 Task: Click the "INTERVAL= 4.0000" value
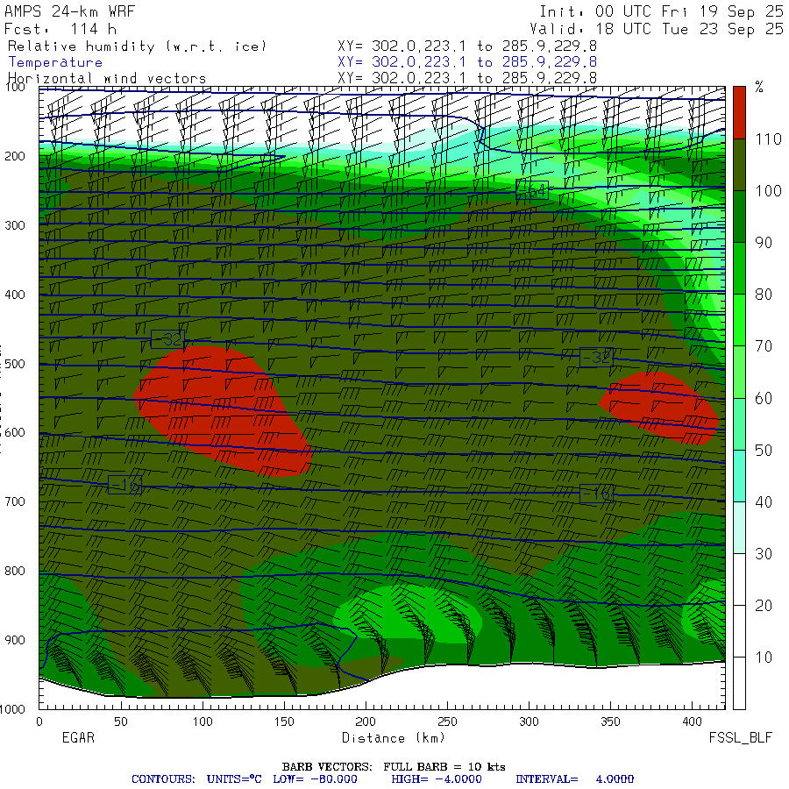tap(574, 779)
